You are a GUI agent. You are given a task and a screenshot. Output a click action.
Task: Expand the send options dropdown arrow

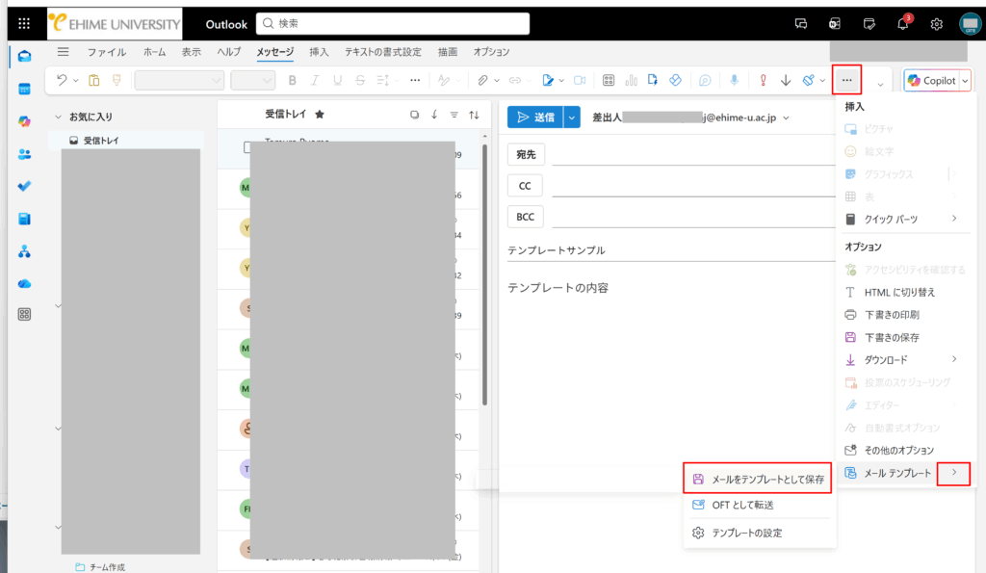pos(572,117)
